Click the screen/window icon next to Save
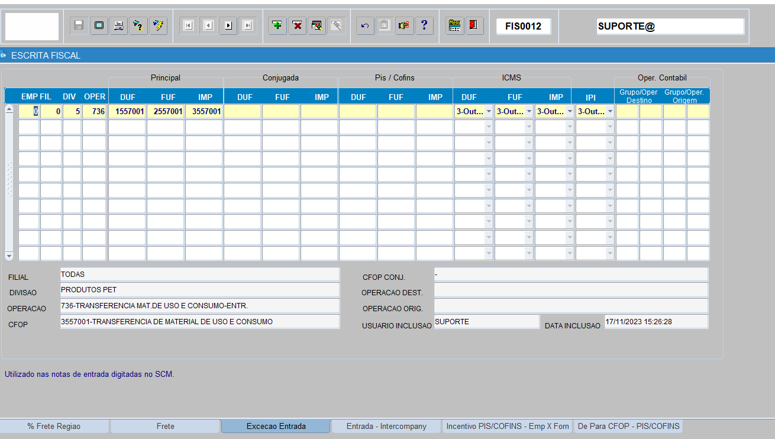Viewport: 775px width, 439px height. coord(99,25)
